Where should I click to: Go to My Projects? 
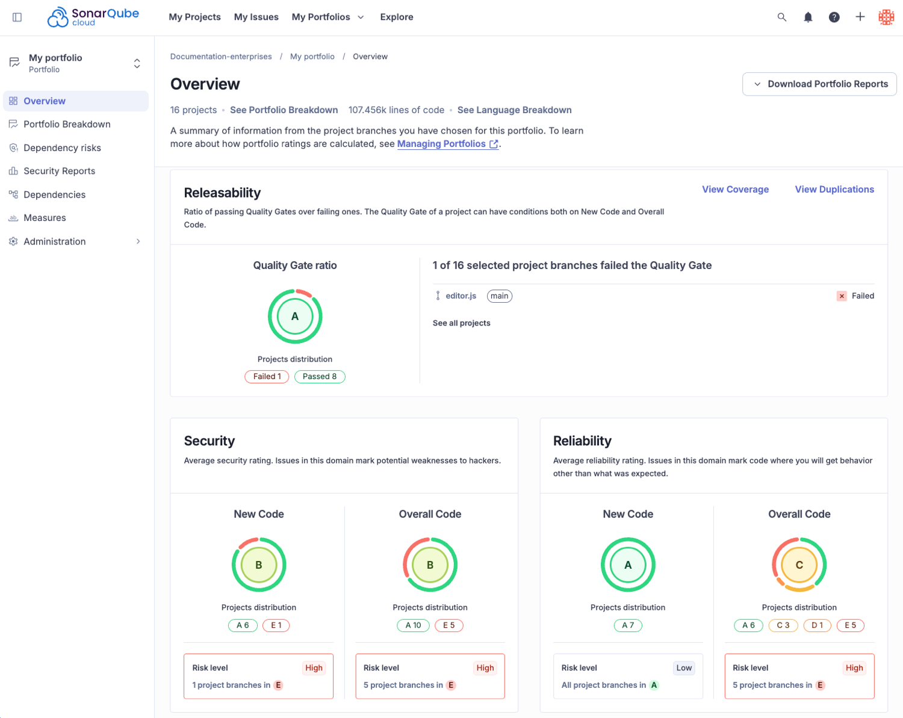coord(194,17)
